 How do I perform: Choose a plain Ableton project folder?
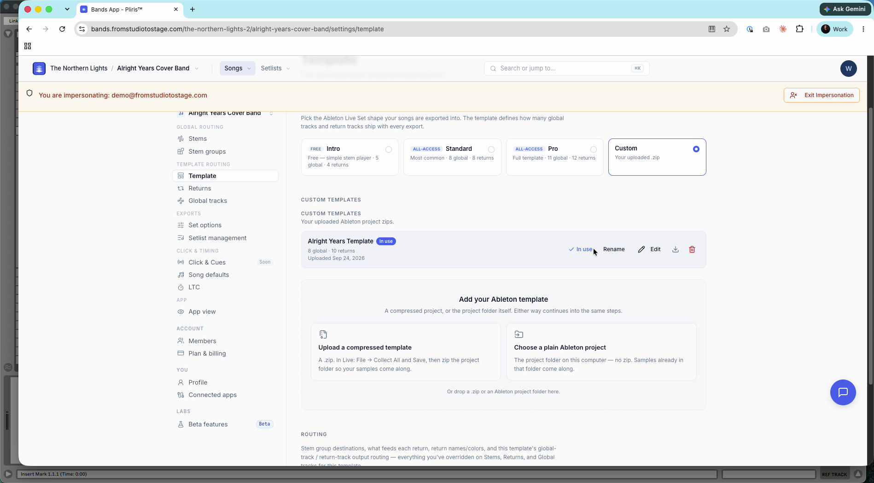(601, 351)
